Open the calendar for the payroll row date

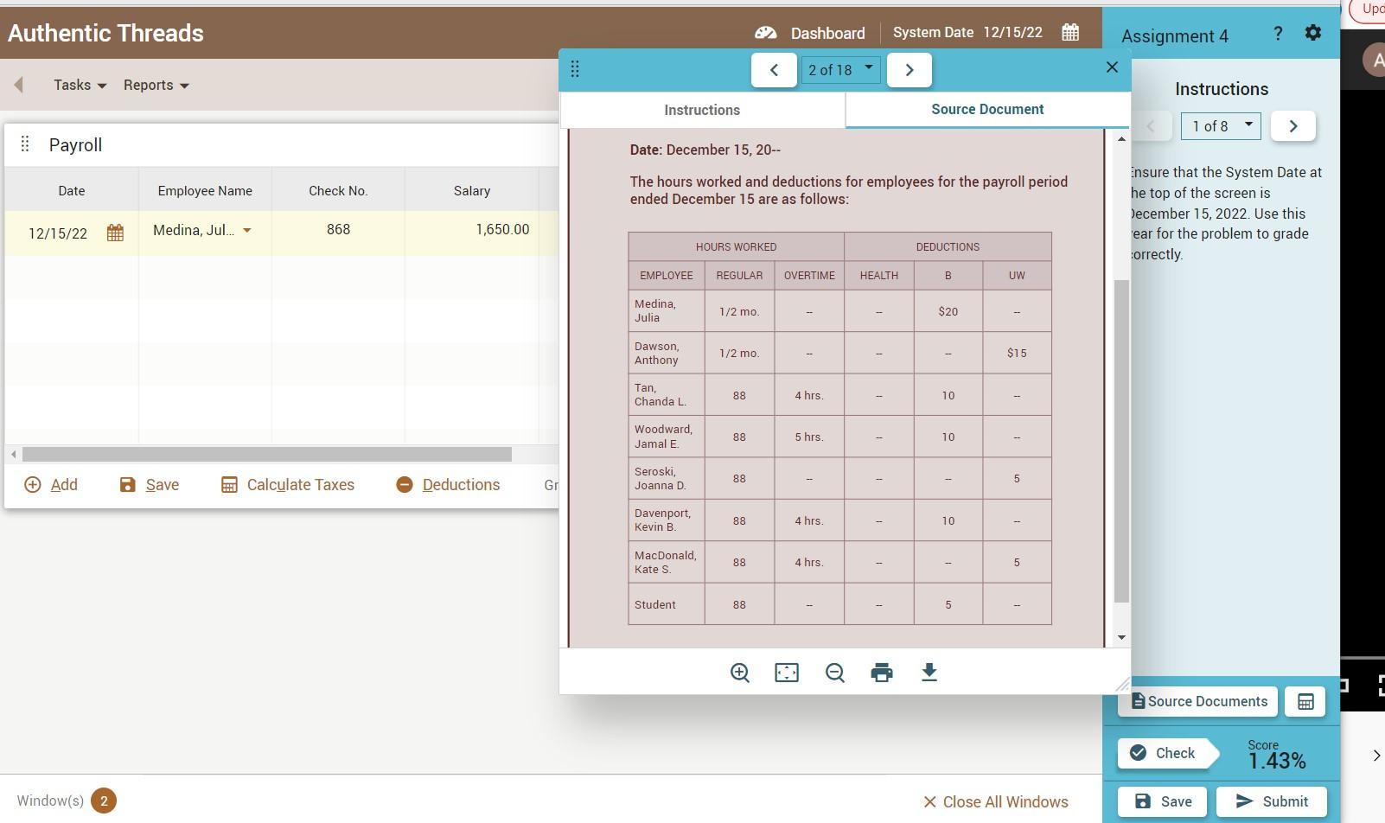click(x=115, y=232)
